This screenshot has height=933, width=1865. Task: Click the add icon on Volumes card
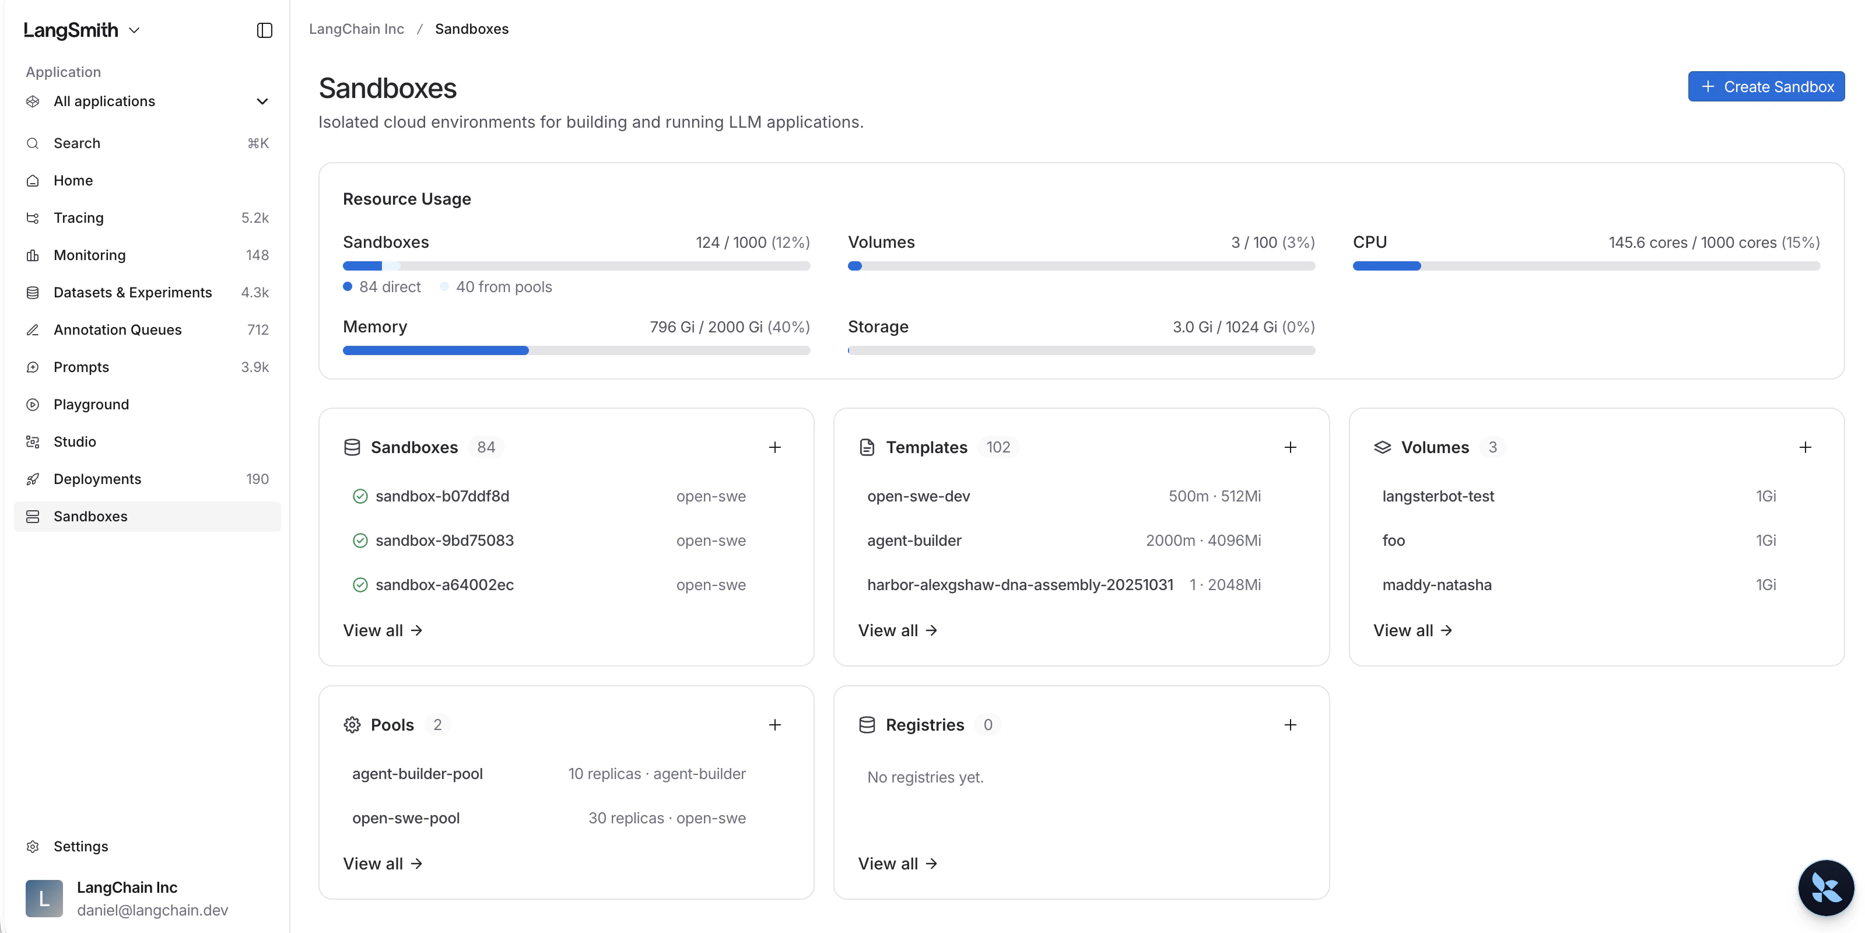[1806, 447]
